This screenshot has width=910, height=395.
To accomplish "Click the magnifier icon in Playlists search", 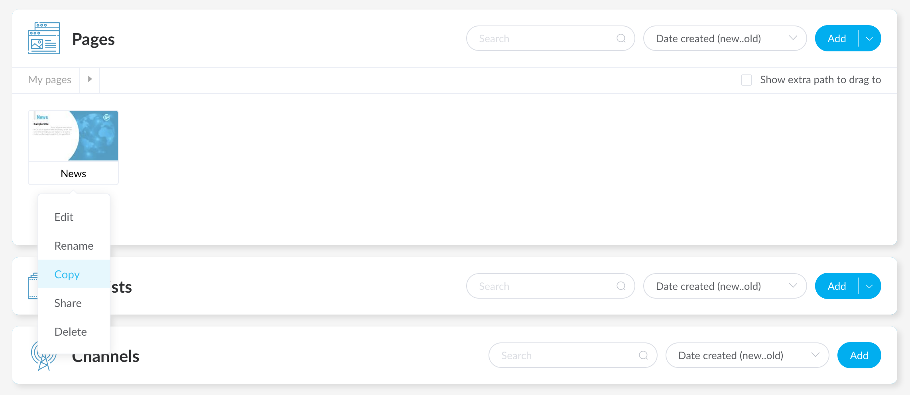I will (x=621, y=286).
